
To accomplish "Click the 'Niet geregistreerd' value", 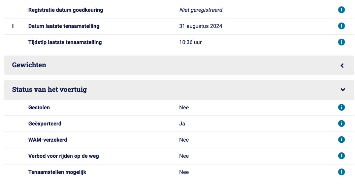I will [x=201, y=10].
